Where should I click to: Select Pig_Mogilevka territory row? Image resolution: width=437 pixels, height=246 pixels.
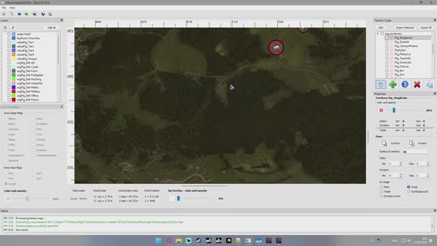[408, 38]
